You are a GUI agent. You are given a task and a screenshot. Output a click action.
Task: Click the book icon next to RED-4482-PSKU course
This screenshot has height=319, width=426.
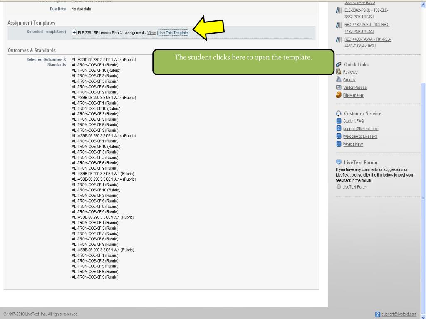coord(339,25)
